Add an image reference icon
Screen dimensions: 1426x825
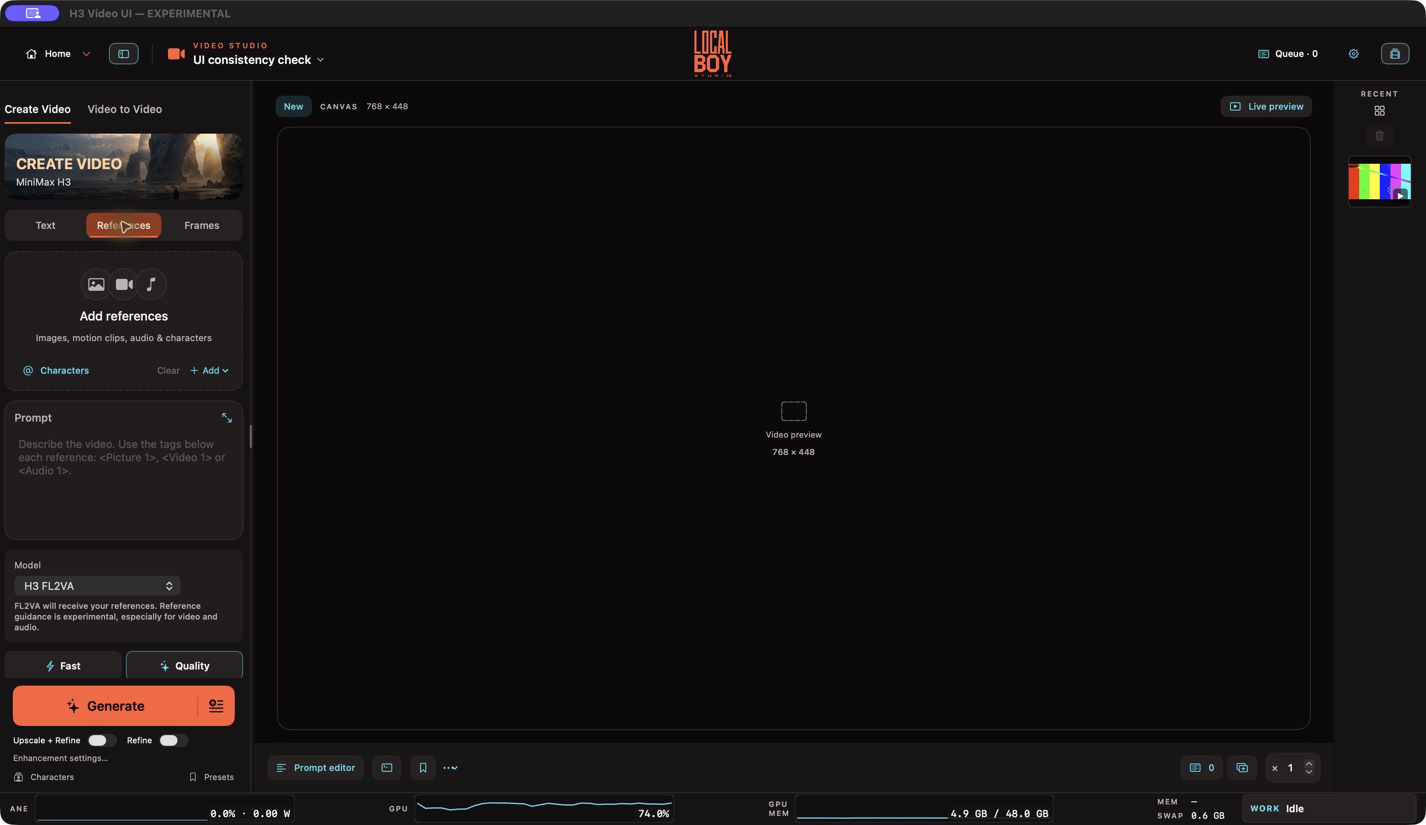tap(96, 284)
